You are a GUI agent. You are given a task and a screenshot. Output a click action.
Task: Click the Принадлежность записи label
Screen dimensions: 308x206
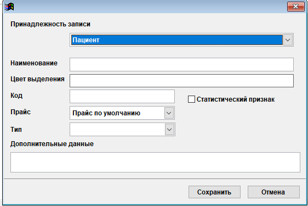[x=50, y=24]
